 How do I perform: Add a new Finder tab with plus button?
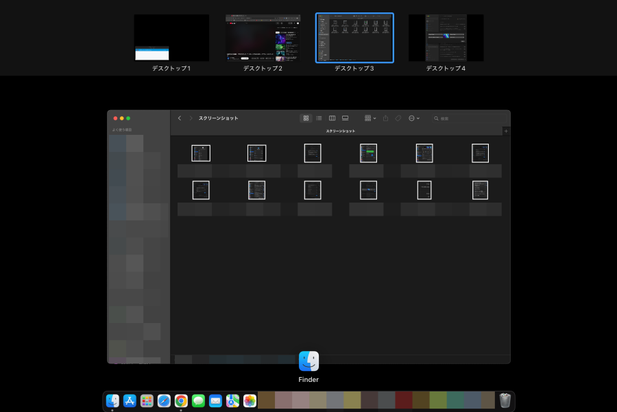pyautogui.click(x=506, y=131)
